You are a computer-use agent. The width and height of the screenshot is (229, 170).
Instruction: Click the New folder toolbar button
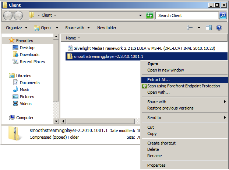click(x=107, y=28)
